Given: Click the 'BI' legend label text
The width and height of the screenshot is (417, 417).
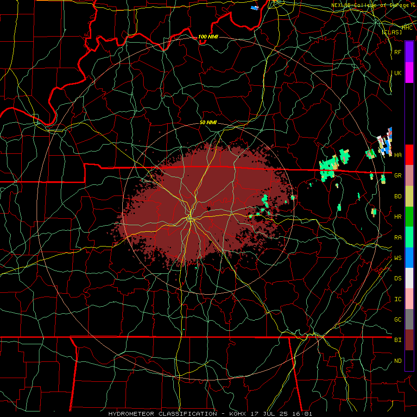Looking at the screenshot, I should (398, 340).
